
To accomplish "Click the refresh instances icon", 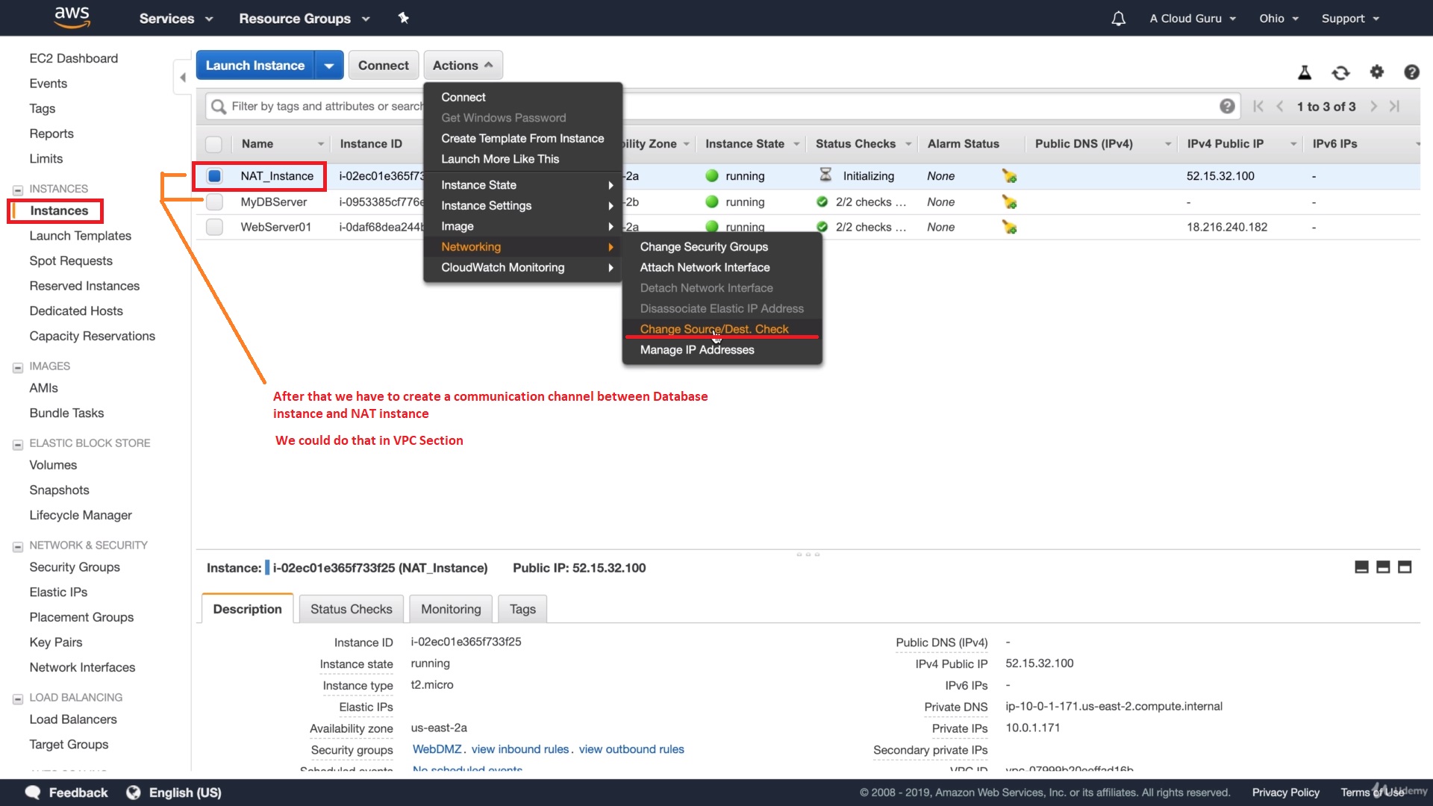I will pyautogui.click(x=1340, y=72).
